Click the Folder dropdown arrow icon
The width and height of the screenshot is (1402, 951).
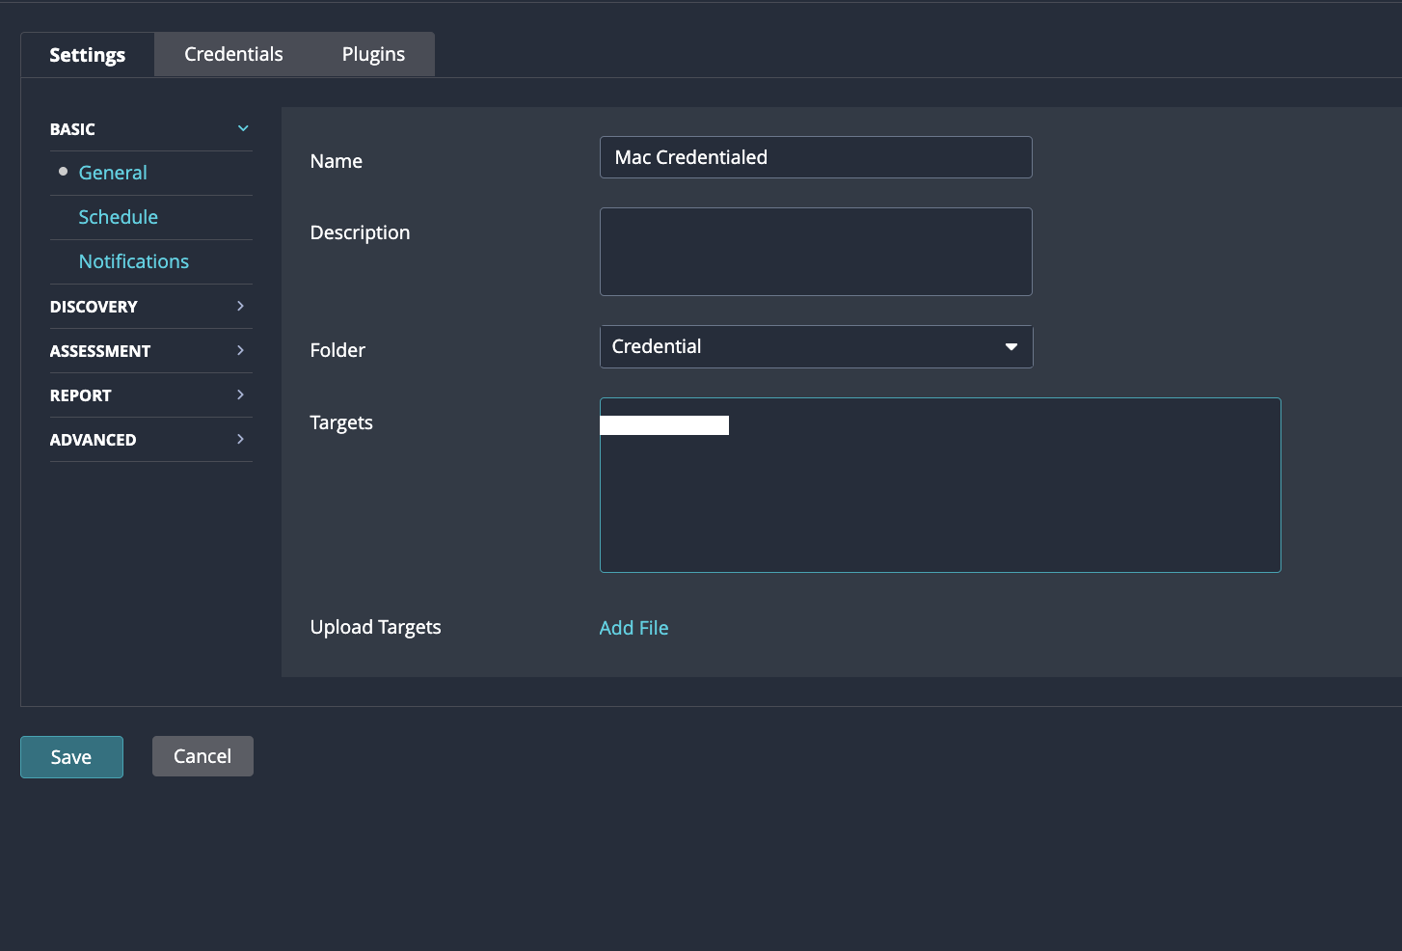point(1011,346)
